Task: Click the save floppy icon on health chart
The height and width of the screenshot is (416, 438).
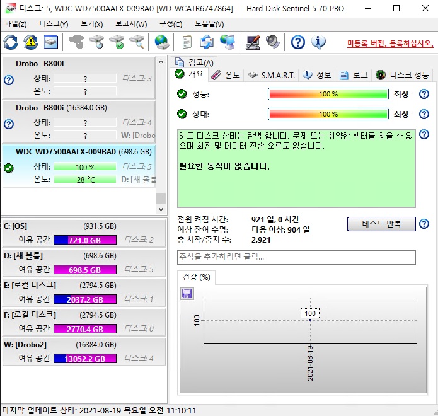Action: [x=187, y=294]
